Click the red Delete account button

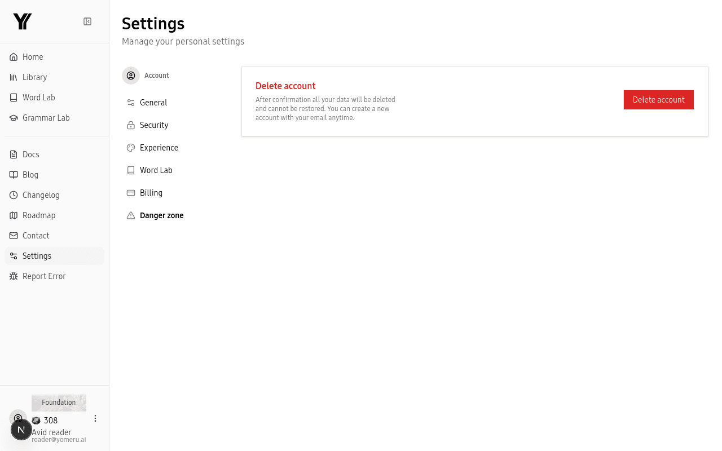(658, 99)
